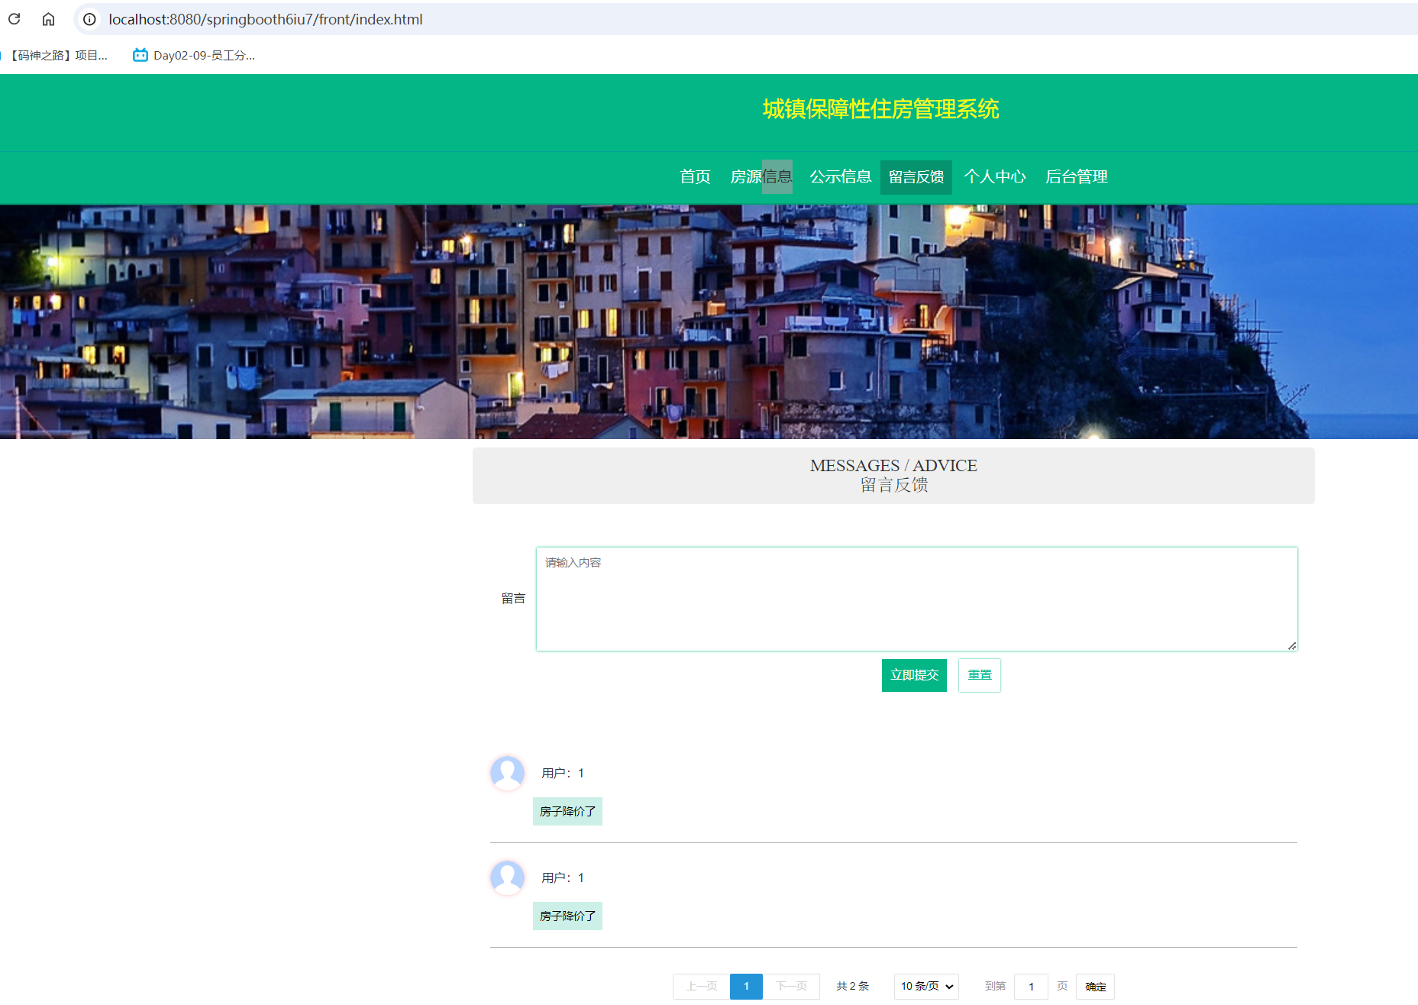Select the 公示信息 navigation item
1418x1005 pixels.
tap(840, 176)
